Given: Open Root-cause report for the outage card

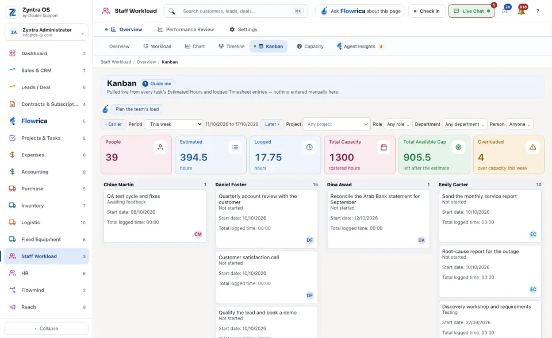Looking at the screenshot, I should click(x=490, y=271).
